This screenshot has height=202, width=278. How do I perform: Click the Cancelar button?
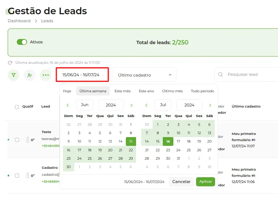pos(181,182)
